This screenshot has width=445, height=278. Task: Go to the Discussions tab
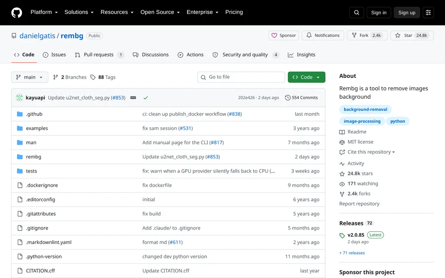151,55
